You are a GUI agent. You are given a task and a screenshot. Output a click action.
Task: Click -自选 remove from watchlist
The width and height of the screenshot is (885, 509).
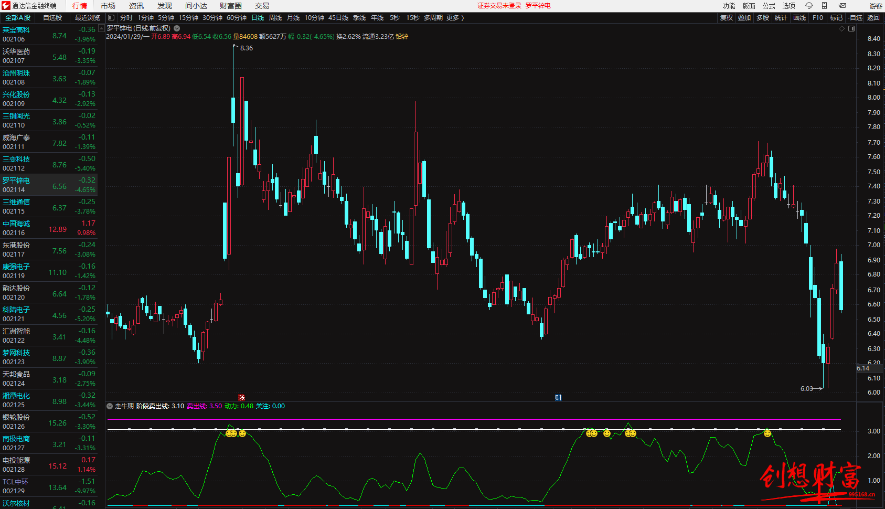(x=855, y=18)
